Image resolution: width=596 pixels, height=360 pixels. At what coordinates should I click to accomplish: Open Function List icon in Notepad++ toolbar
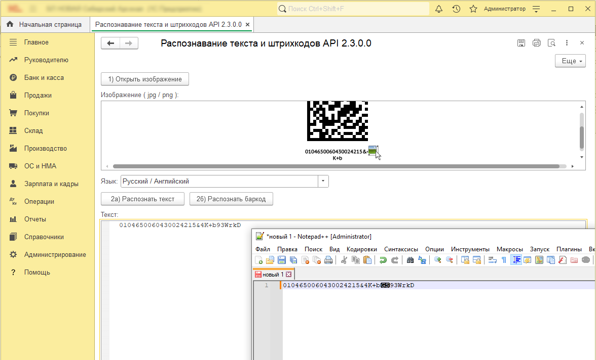coord(563,260)
